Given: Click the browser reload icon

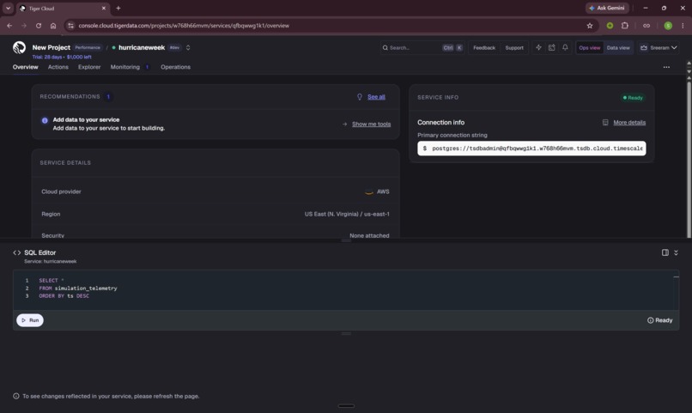Looking at the screenshot, I should [39, 26].
